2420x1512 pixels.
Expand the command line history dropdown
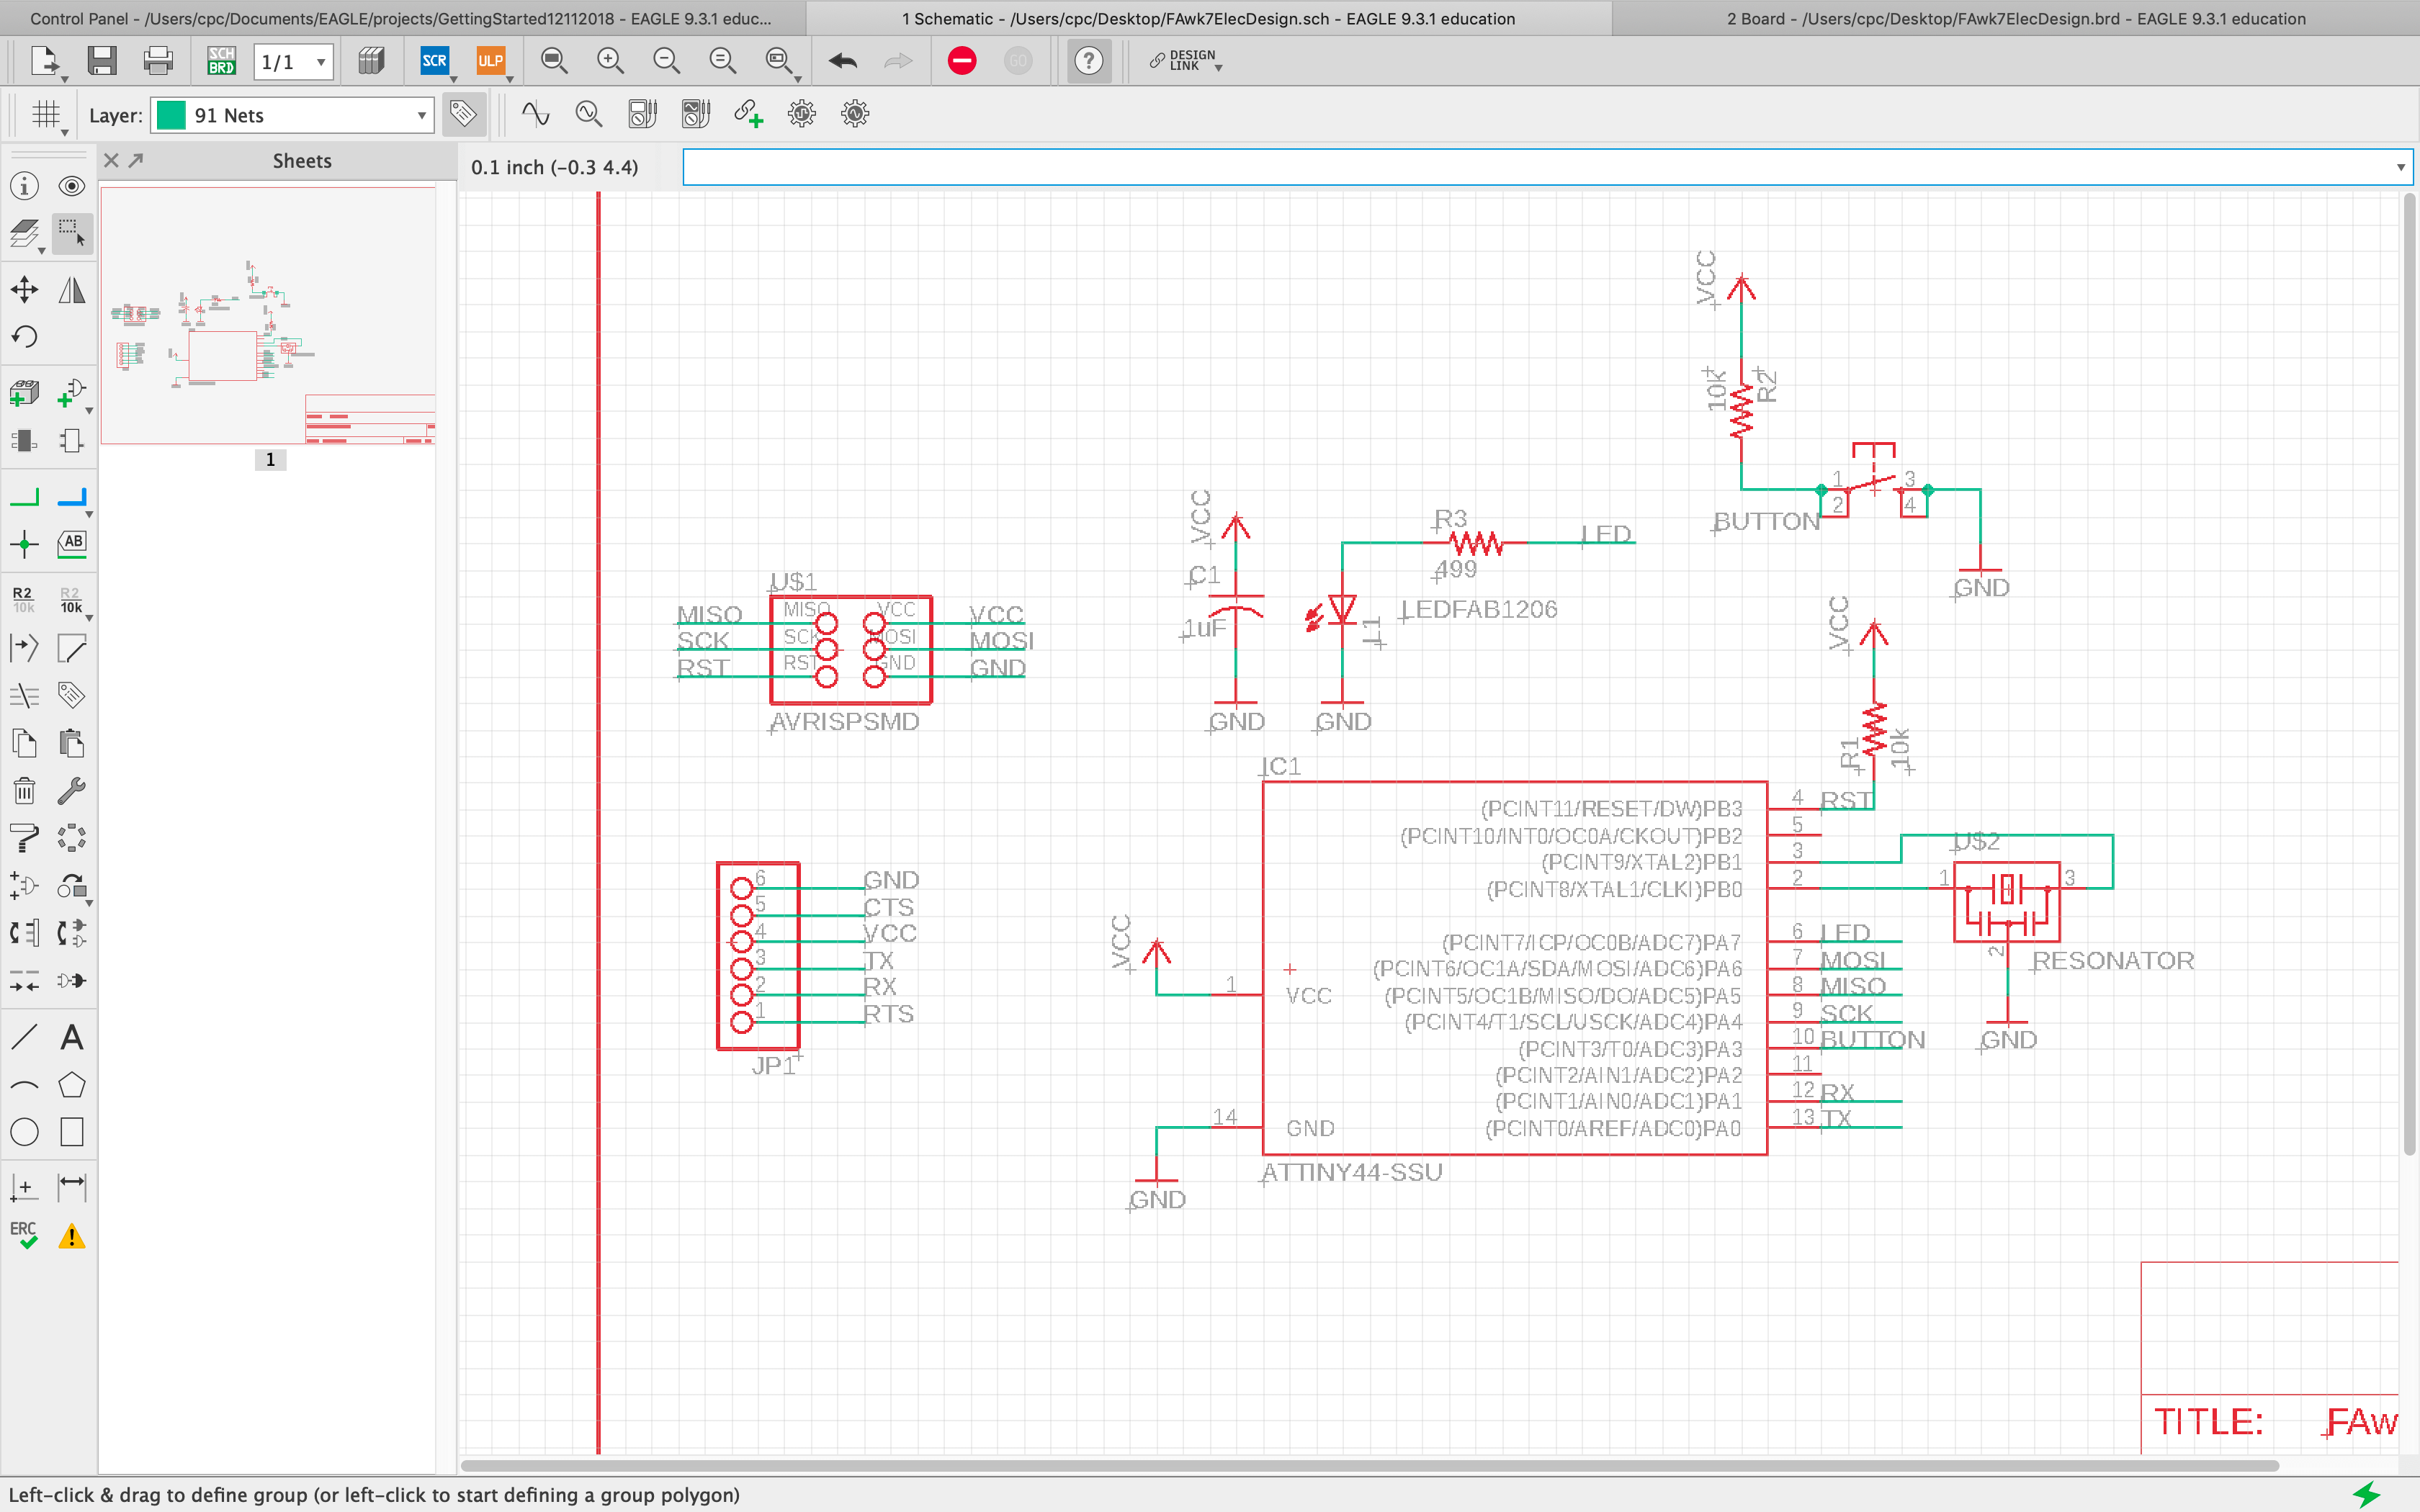tap(2400, 167)
